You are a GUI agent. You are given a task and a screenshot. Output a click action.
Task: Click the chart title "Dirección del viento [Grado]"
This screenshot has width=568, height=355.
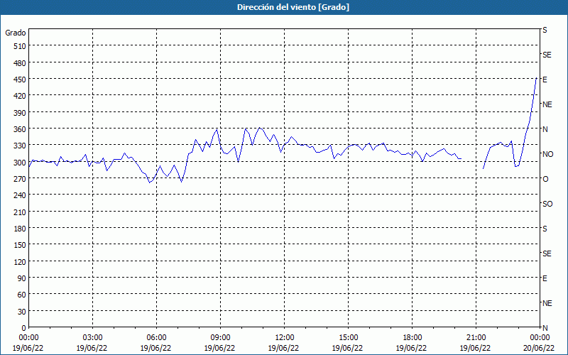pos(293,7)
